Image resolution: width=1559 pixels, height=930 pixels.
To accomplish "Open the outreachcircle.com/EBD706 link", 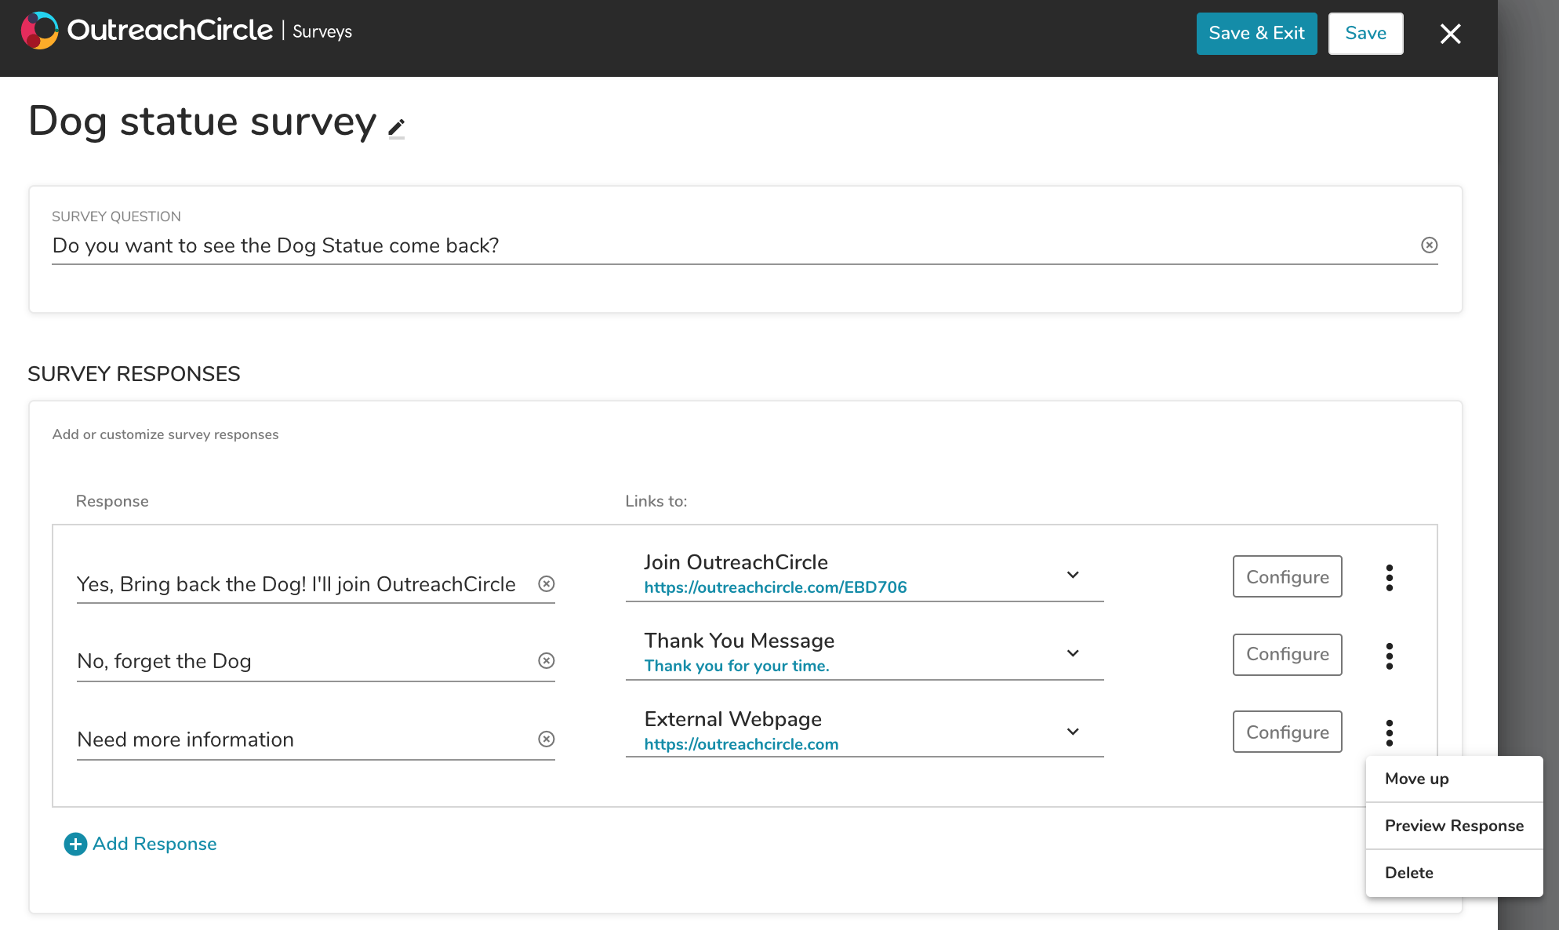I will pyautogui.click(x=775, y=587).
